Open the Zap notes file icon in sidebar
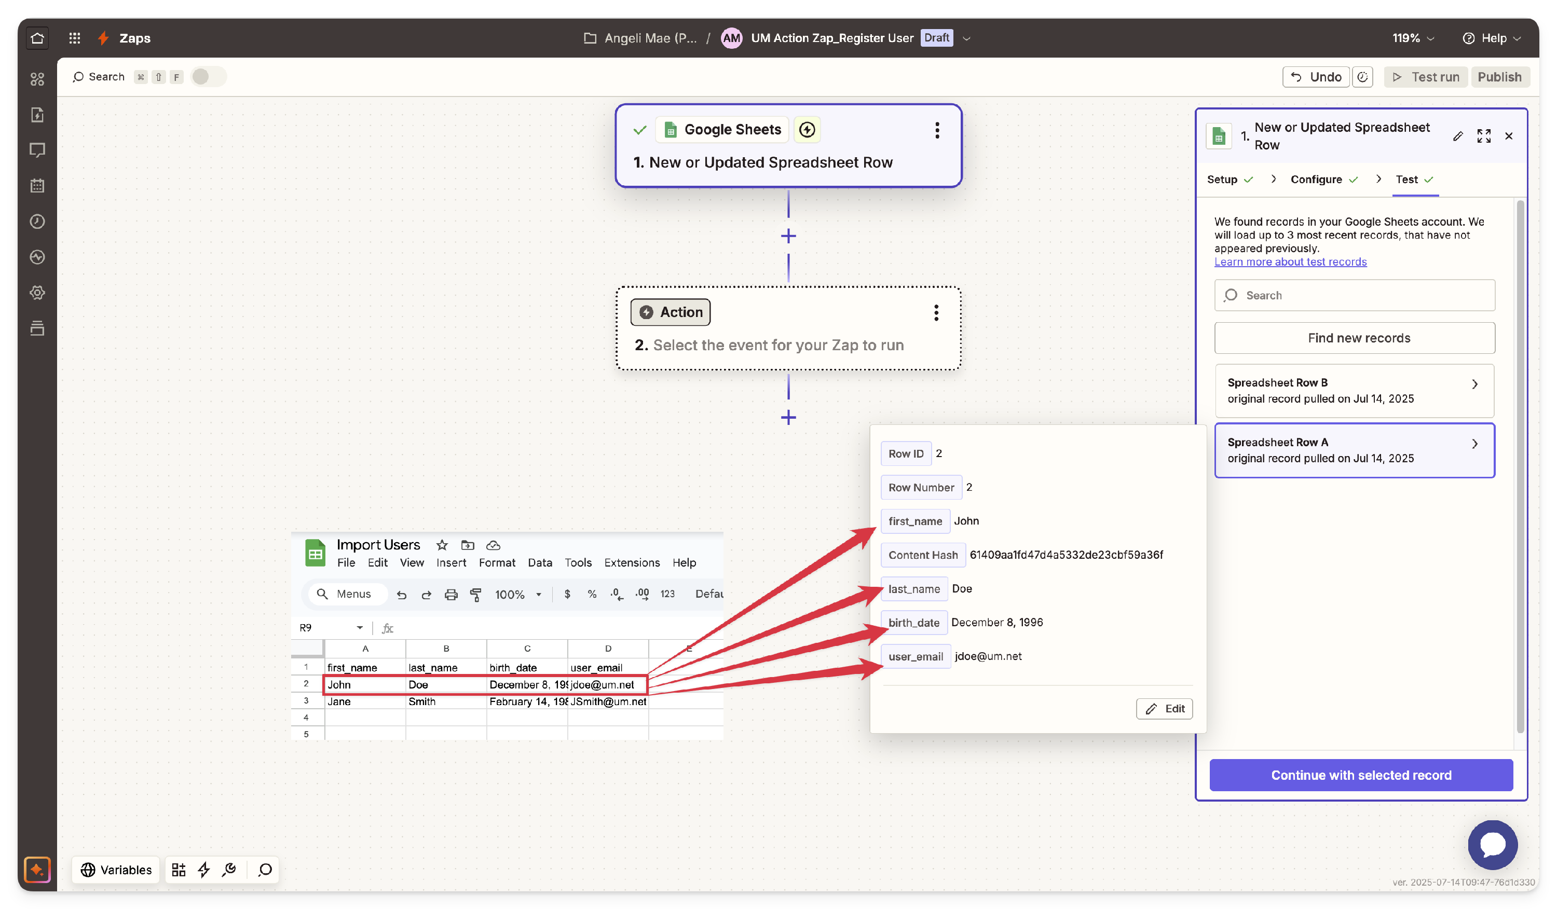 pyautogui.click(x=37, y=115)
